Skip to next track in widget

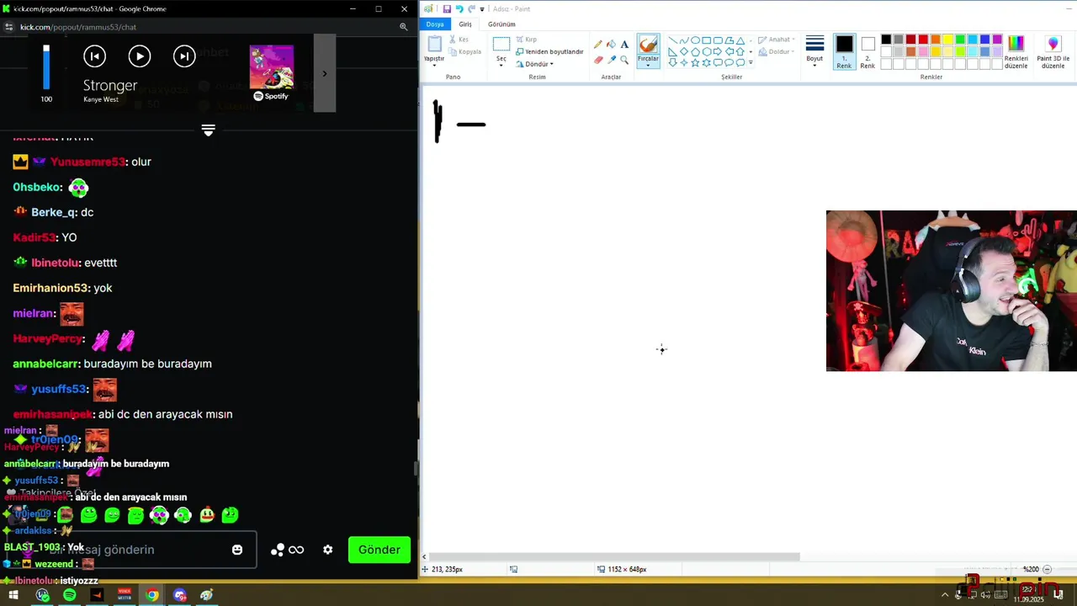pyautogui.click(x=184, y=56)
